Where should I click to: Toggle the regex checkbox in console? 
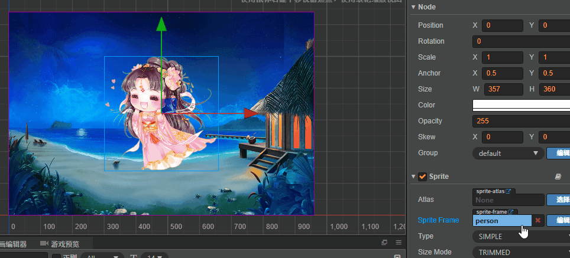point(56,256)
